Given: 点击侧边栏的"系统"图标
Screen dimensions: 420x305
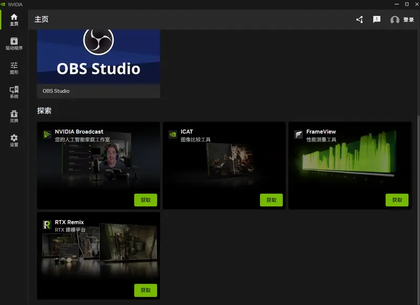Looking at the screenshot, I should (13, 92).
